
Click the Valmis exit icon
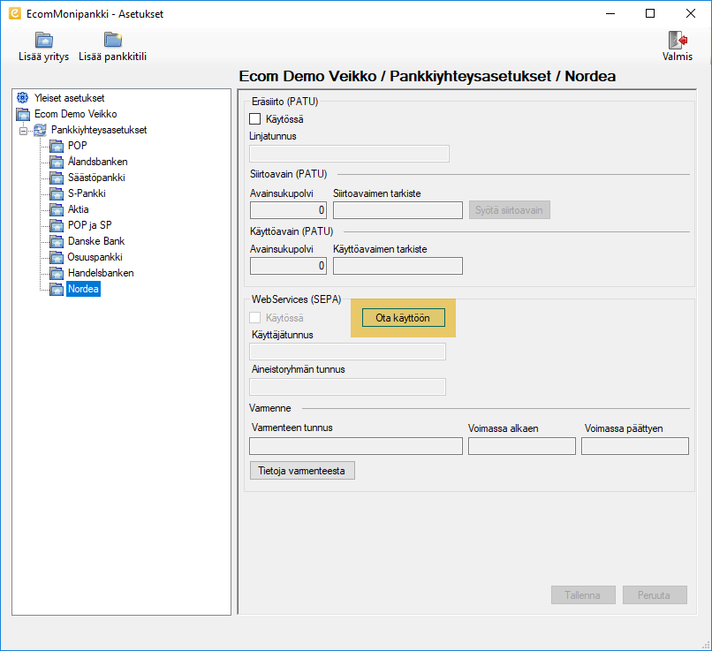(x=677, y=40)
